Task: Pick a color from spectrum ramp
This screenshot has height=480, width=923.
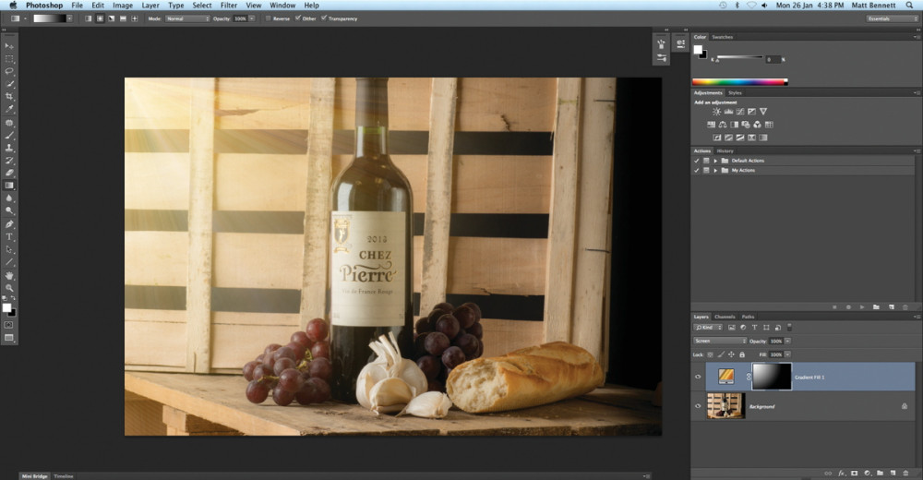Action: tap(740, 82)
